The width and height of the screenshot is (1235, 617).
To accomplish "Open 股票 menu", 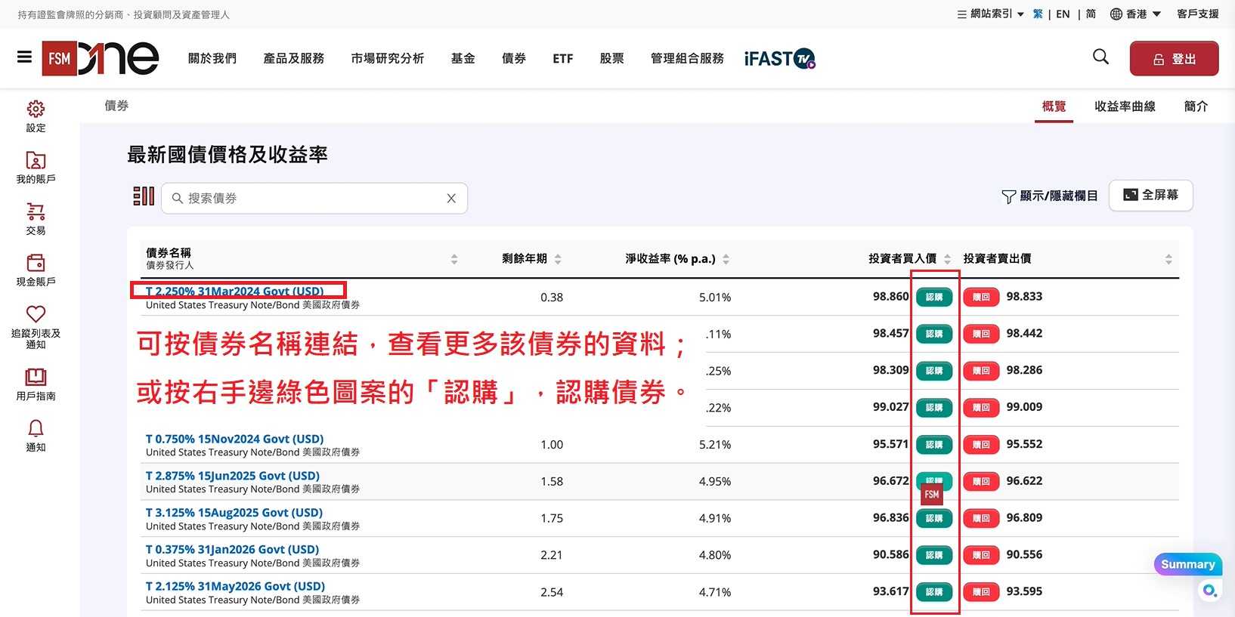I will [612, 58].
